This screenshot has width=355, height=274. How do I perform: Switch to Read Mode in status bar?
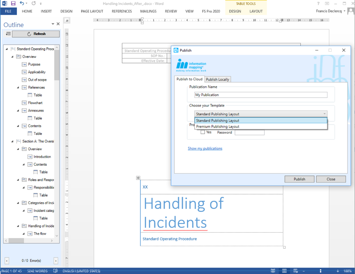click(273, 271)
